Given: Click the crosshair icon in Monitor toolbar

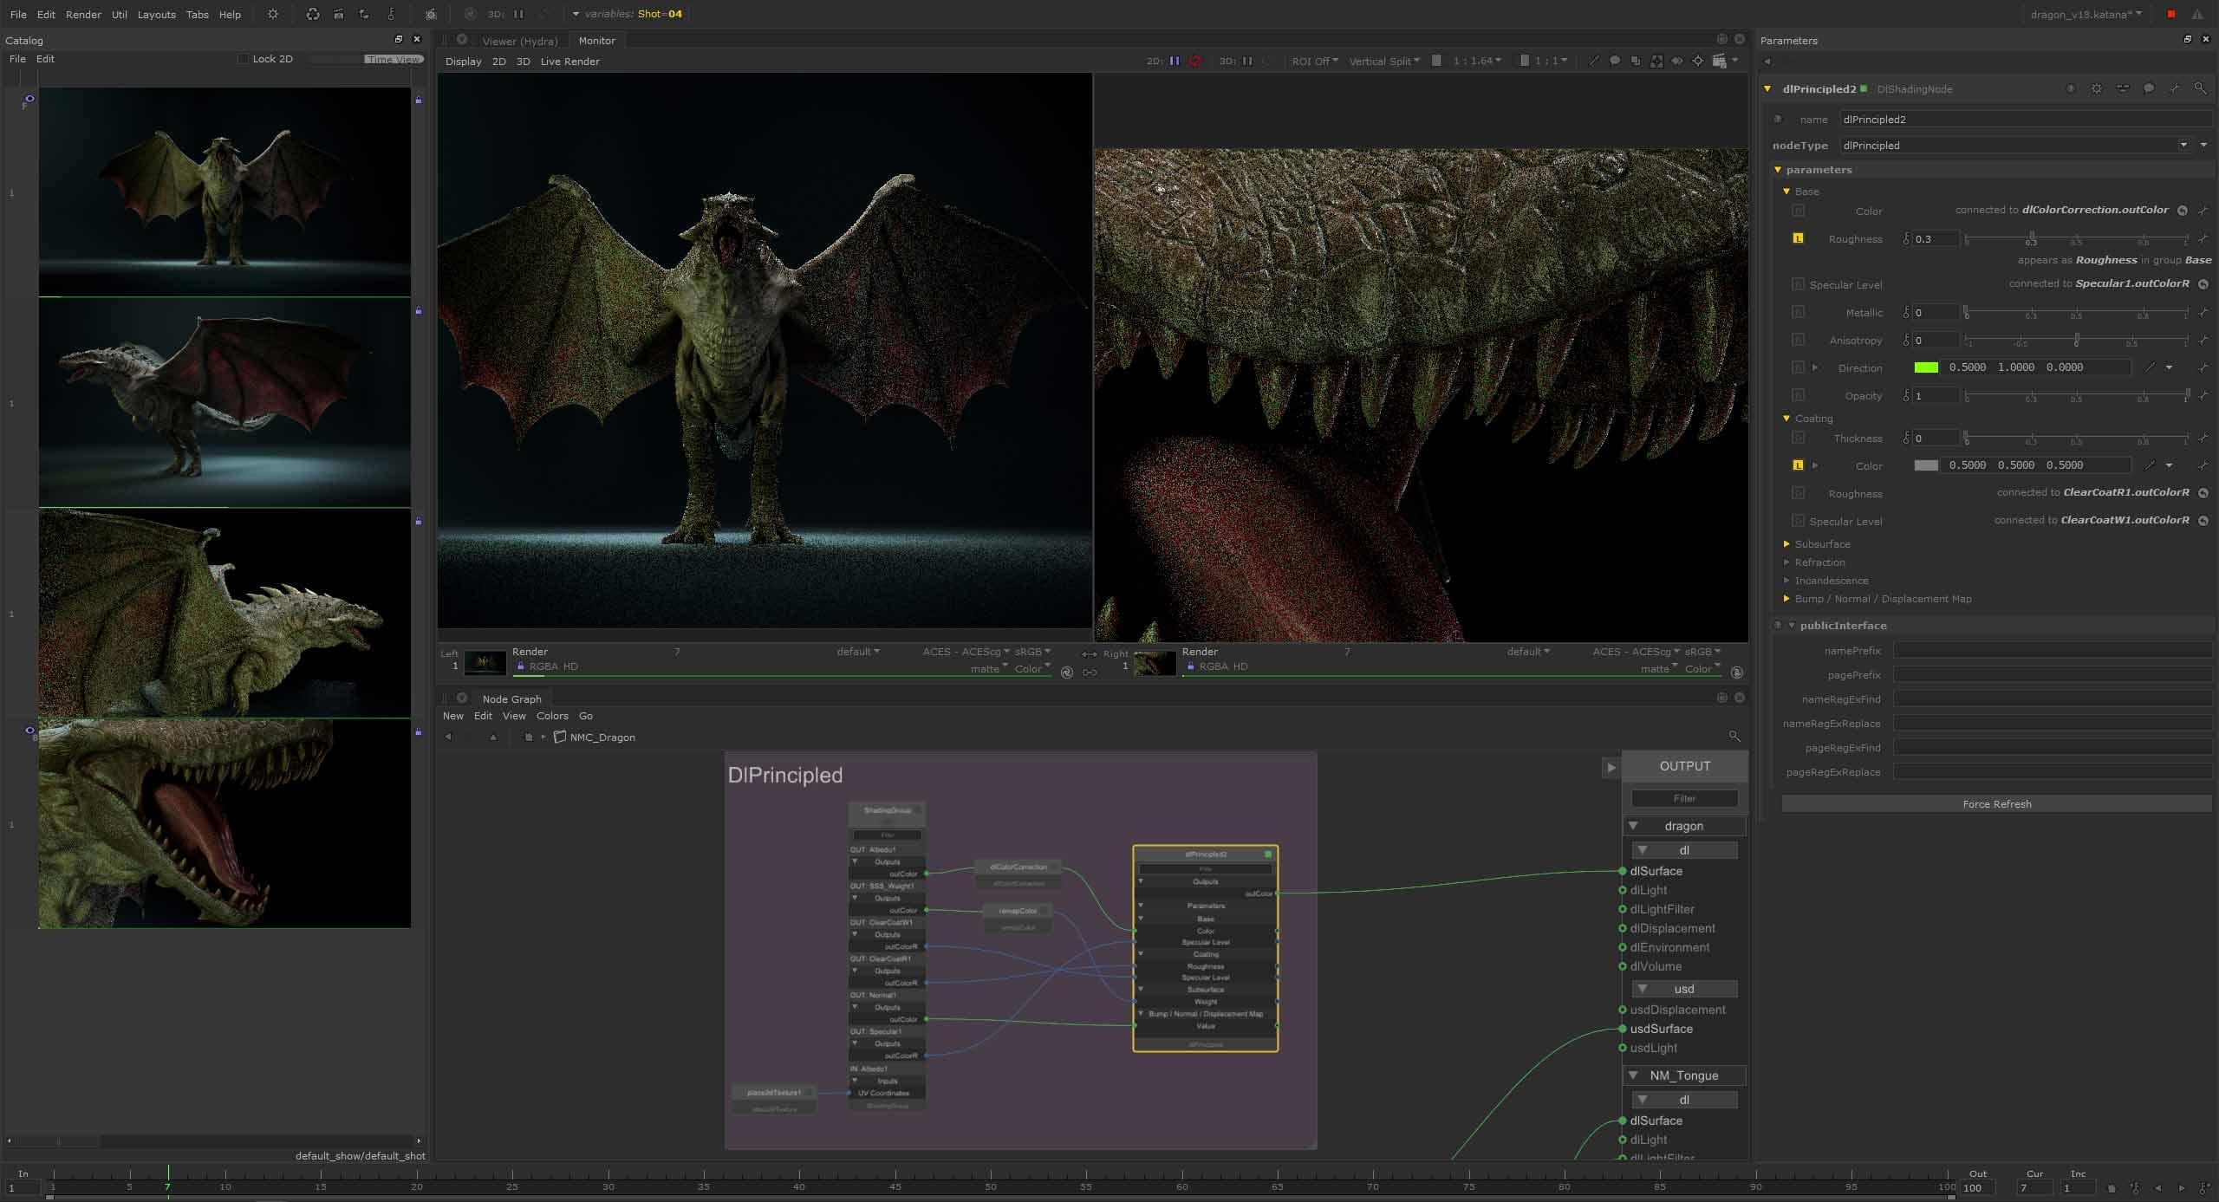Looking at the screenshot, I should coord(1697,62).
